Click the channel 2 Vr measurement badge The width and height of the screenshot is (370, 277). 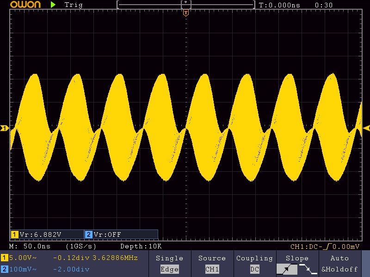pos(88,235)
